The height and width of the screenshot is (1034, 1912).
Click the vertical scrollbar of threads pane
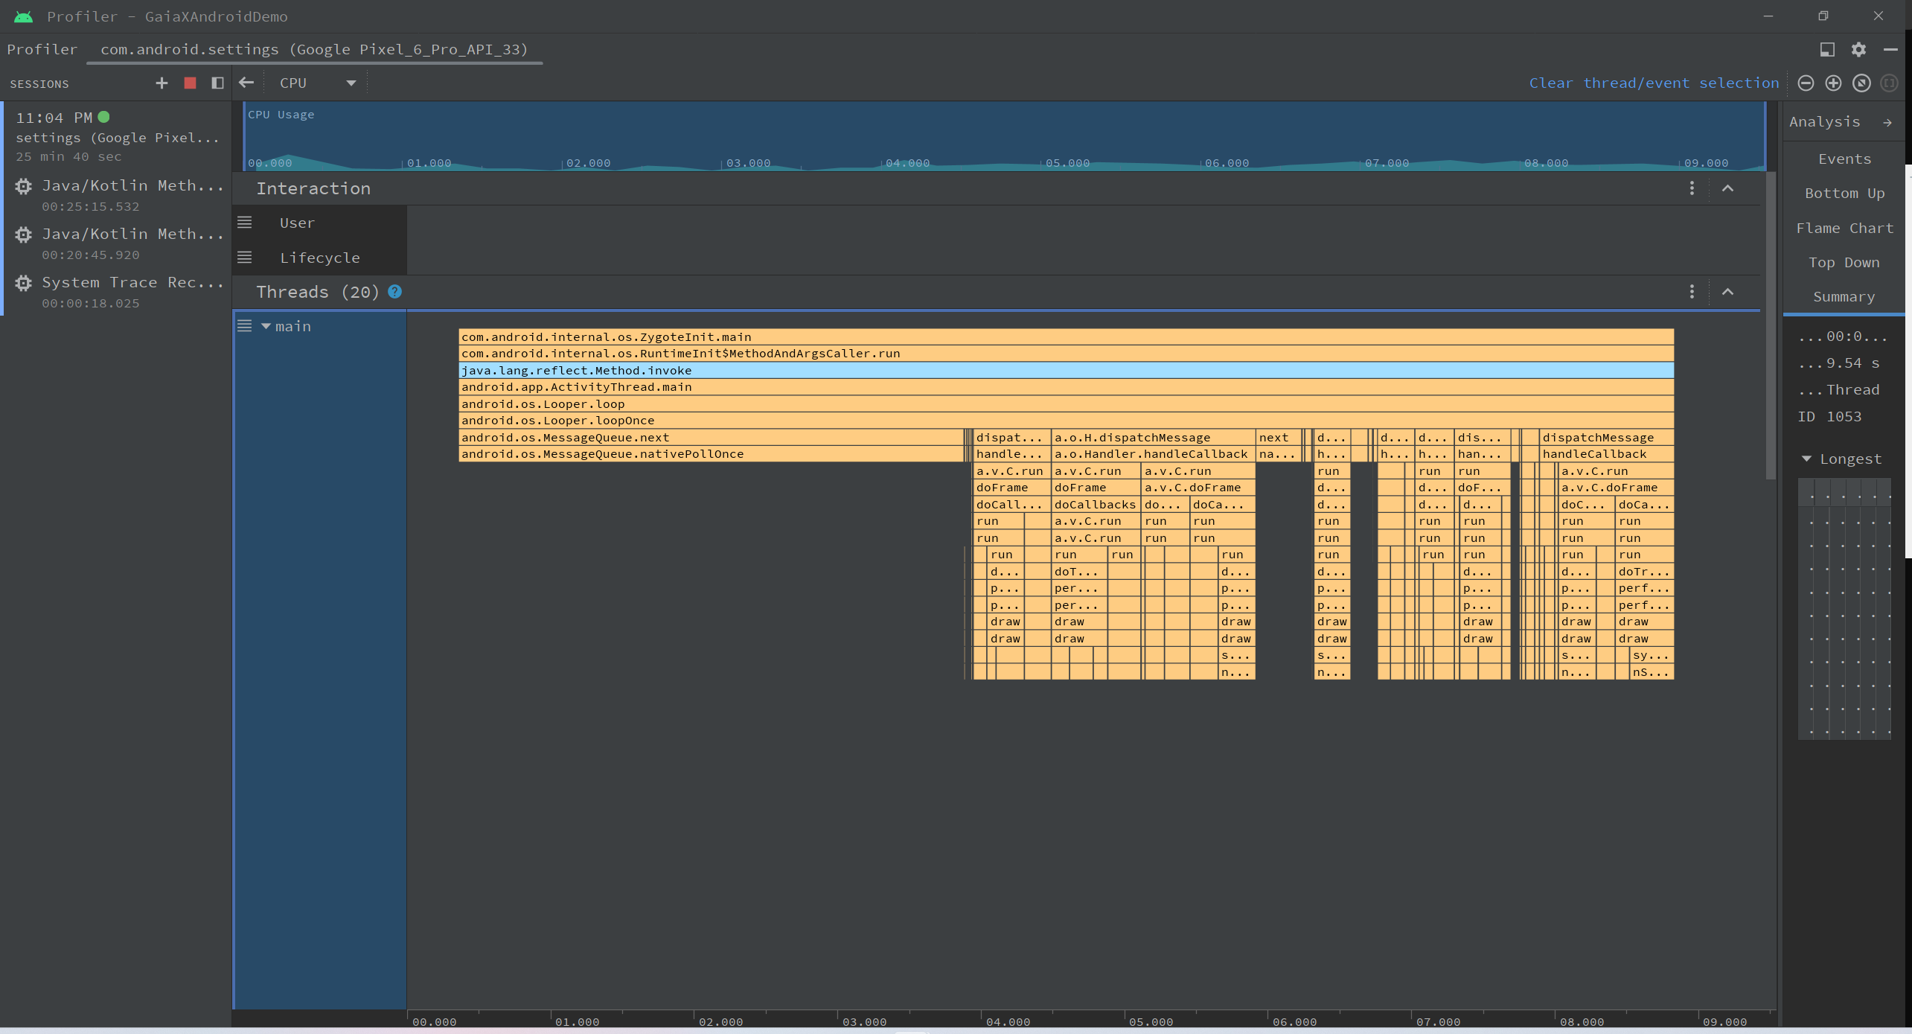pyautogui.click(x=1771, y=326)
